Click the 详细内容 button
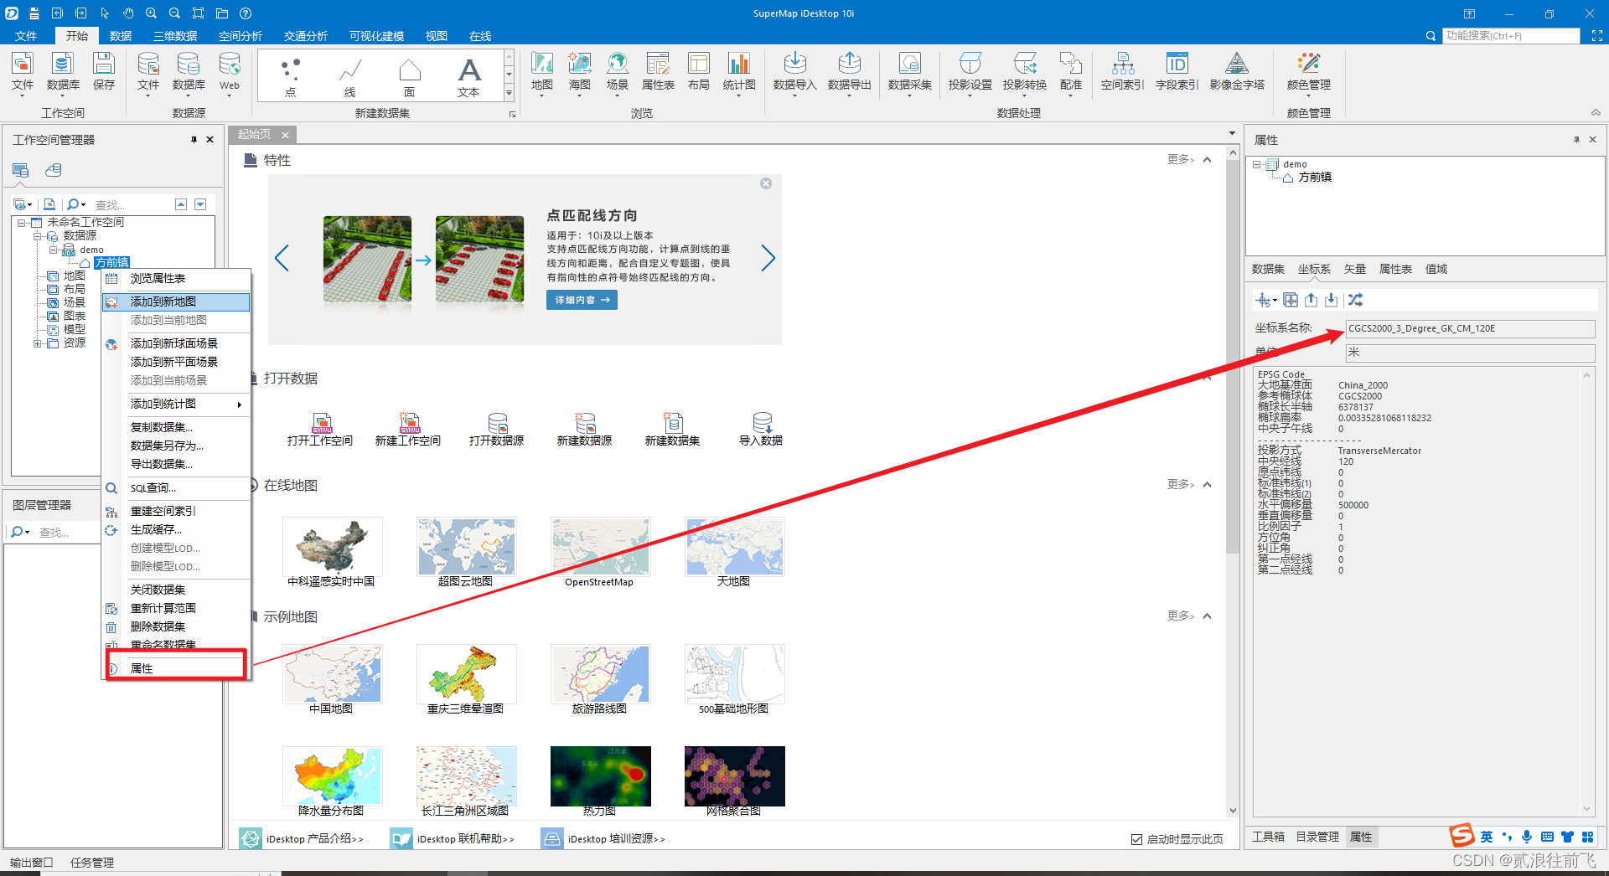Image resolution: width=1609 pixels, height=876 pixels. (581, 299)
